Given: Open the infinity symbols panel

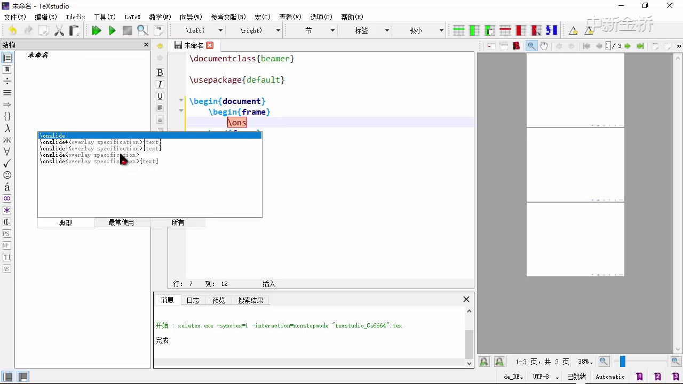Looking at the screenshot, I should [x=7, y=198].
